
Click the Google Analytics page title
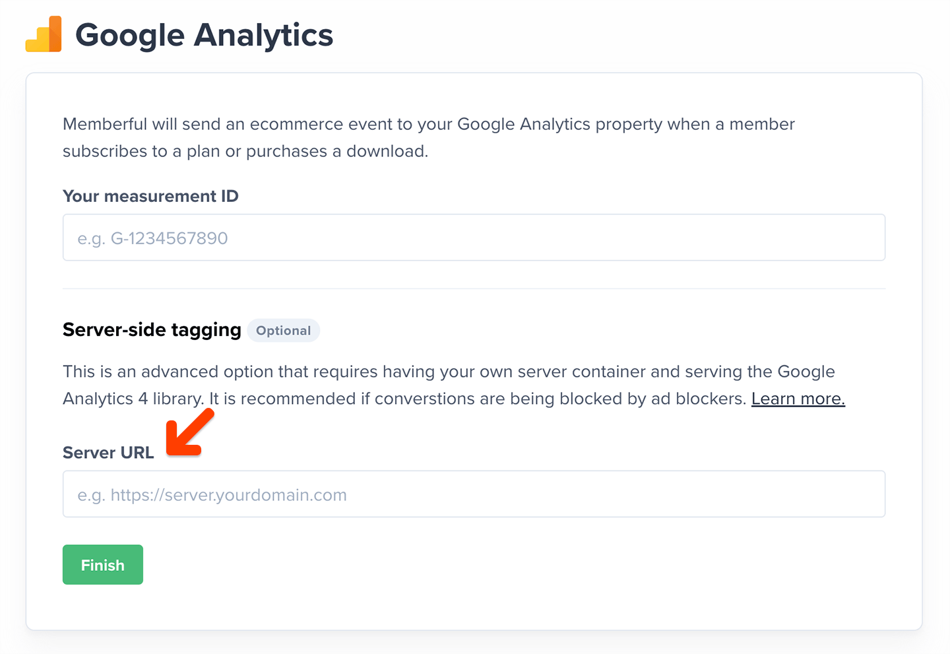click(x=204, y=35)
